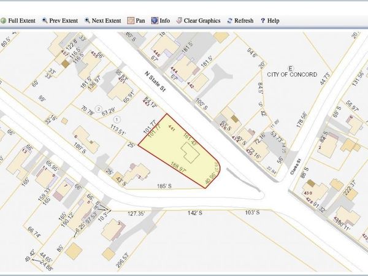
Task: Select the Pan tool icon
Action: pos(131,20)
